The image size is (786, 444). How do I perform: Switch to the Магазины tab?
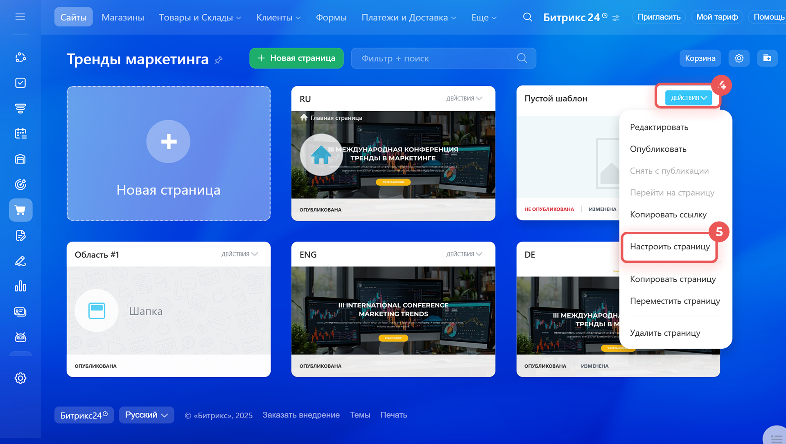123,18
